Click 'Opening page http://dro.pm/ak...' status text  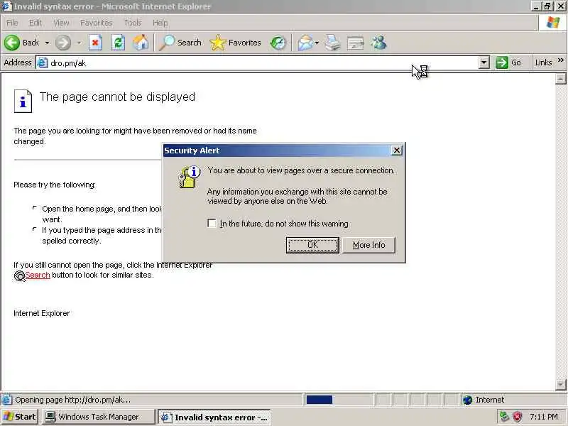coord(73,400)
